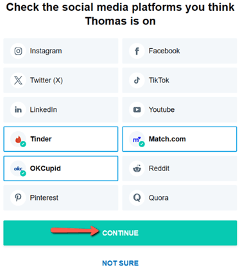Click the Instagram camera icon
240x270 pixels.
pyautogui.click(x=18, y=51)
